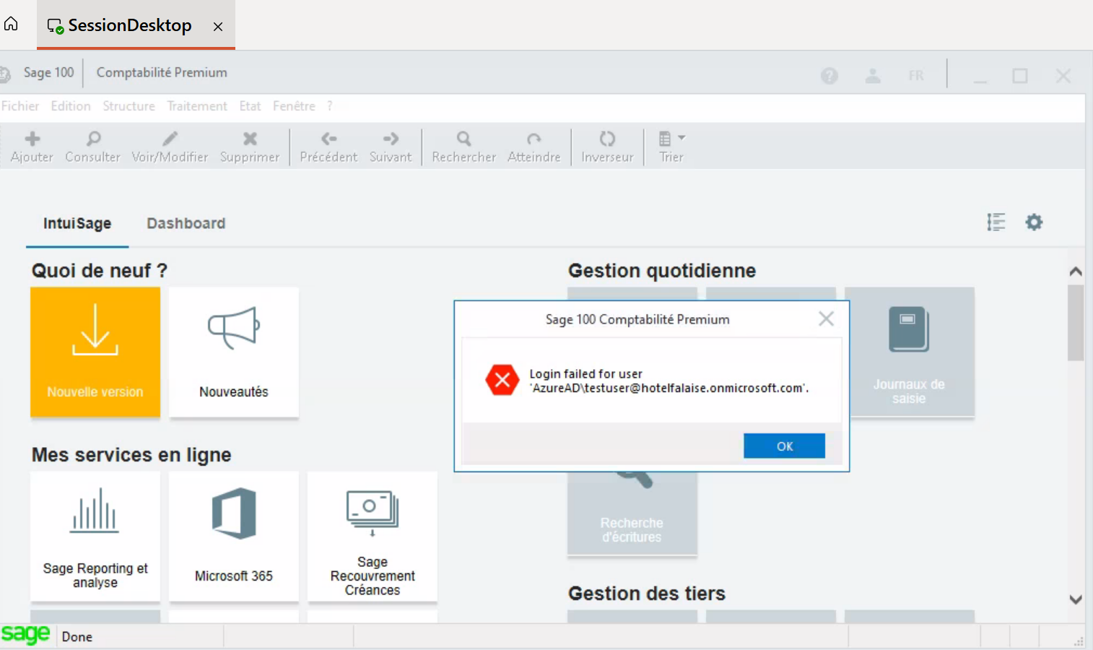Expand the Trier dropdown arrow
Viewport: 1093px width, 650px height.
point(683,138)
